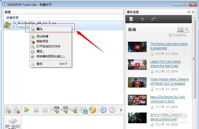Switch news to tile view style
Viewport: 199px width, 129px height.
pos(180,30)
